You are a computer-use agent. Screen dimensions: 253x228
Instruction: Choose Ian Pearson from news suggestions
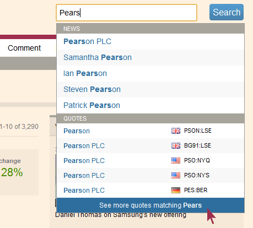pos(150,73)
